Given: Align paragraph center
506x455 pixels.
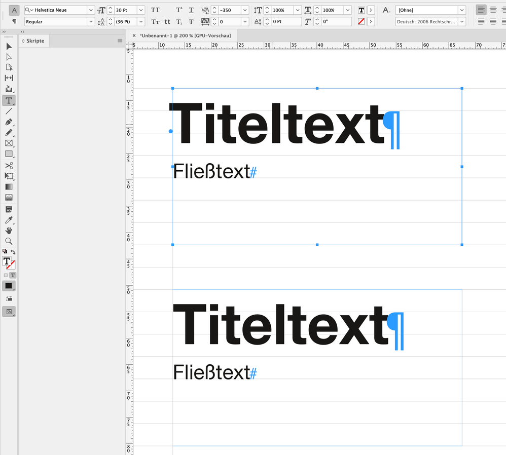Looking at the screenshot, I should [493, 10].
